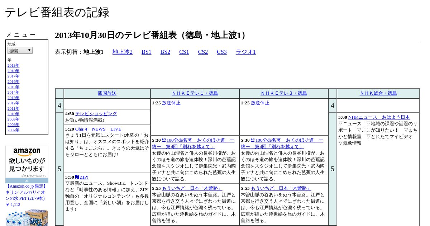Open the 2010年 archive link
This screenshot has width=430, height=226.
(x=13, y=114)
